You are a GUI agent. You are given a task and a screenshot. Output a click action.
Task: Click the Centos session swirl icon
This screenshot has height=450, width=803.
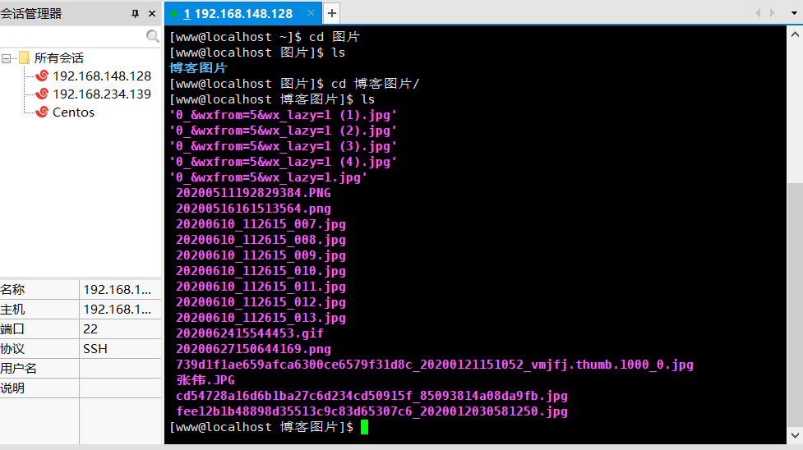click(x=42, y=112)
